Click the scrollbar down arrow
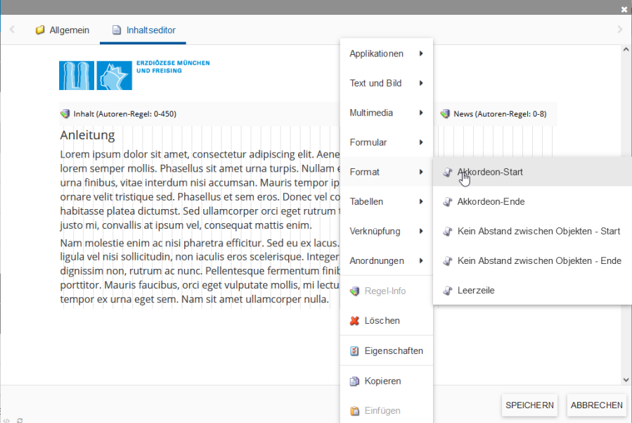 (626, 379)
